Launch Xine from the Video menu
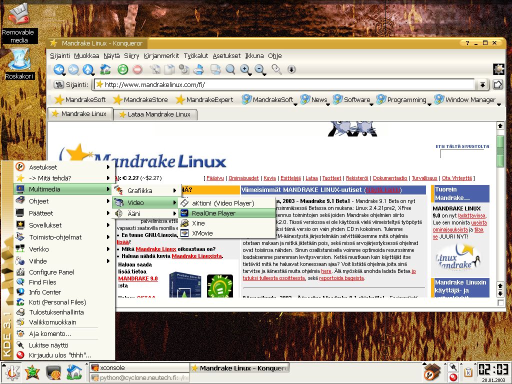 227,223
